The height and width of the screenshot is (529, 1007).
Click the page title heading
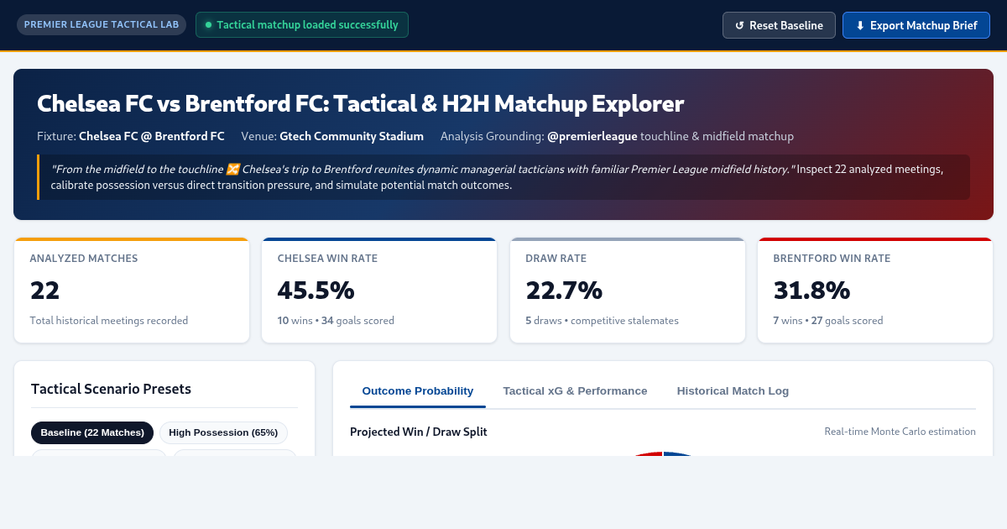point(361,104)
